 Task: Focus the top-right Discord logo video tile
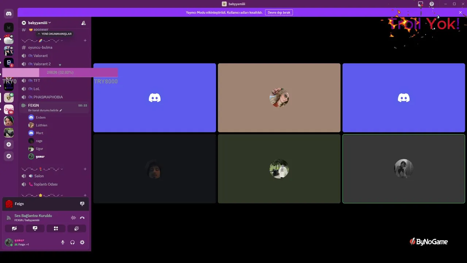coord(404,98)
